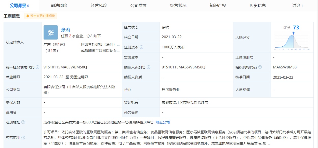This screenshot has height=148, width=318.
Task: Click the 发生变更时通知我 button
Action: (41, 16)
